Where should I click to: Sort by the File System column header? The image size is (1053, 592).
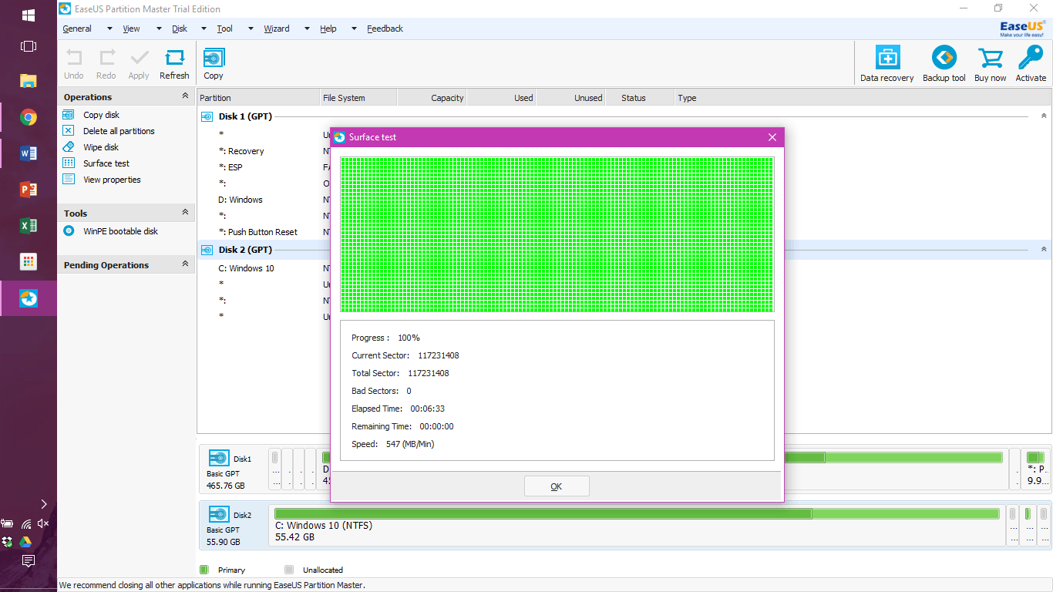(358, 98)
